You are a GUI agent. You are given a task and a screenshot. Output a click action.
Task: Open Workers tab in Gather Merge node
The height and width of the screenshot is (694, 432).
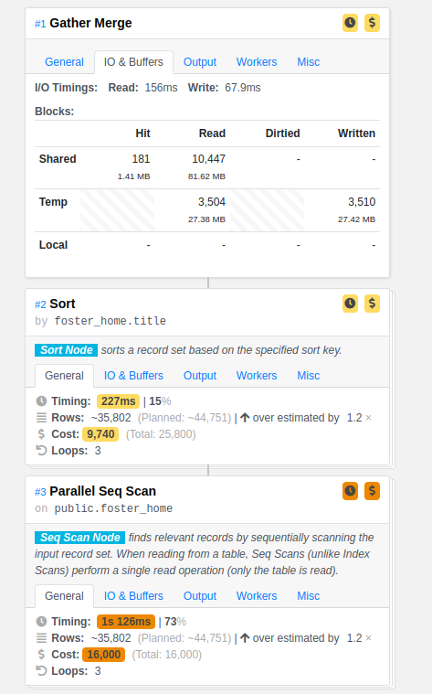coord(257,62)
